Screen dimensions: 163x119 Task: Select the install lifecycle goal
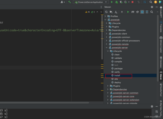[117, 76]
